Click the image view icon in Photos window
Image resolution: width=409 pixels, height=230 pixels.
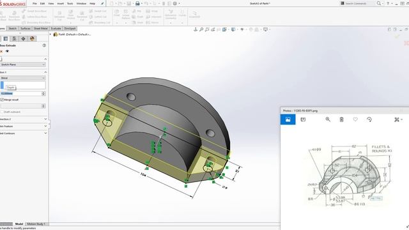(x=288, y=119)
